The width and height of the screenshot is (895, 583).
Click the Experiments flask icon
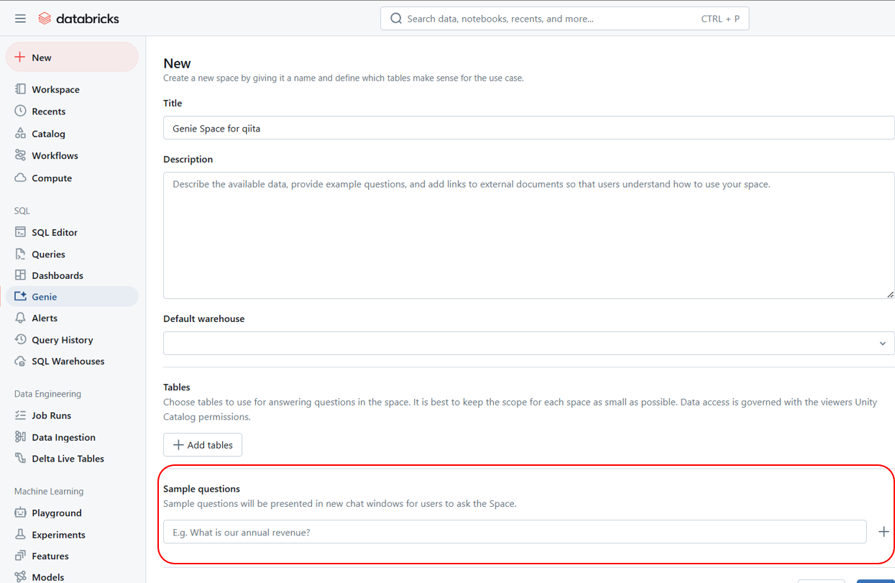20,534
